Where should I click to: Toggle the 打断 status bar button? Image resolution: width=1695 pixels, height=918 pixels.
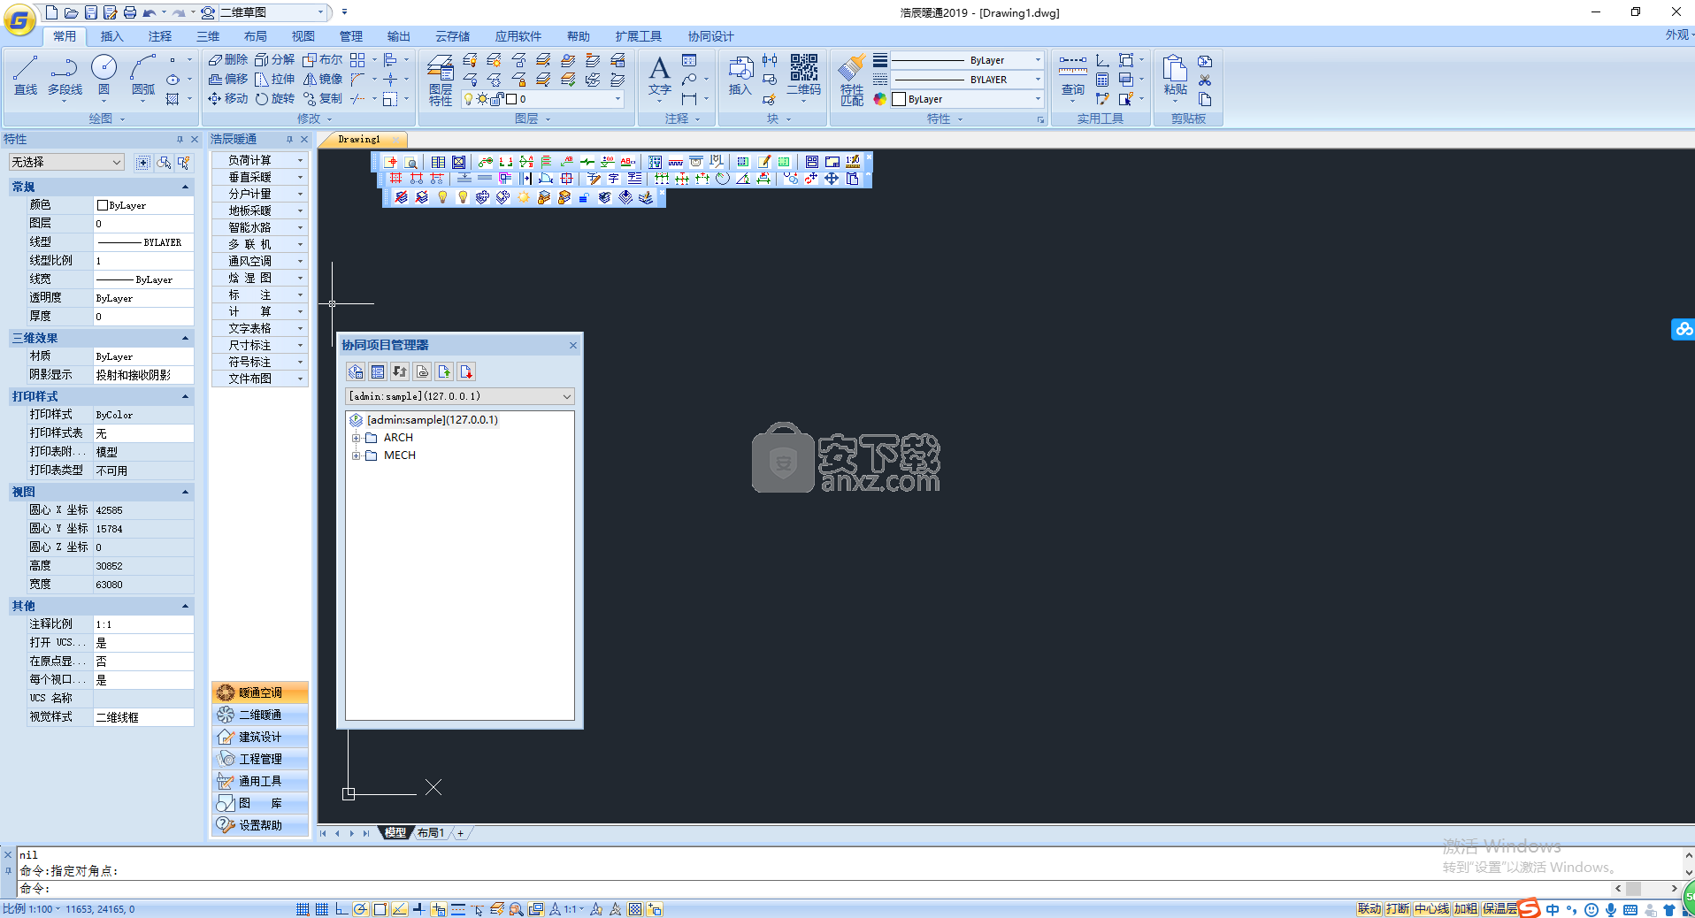pos(1398,909)
